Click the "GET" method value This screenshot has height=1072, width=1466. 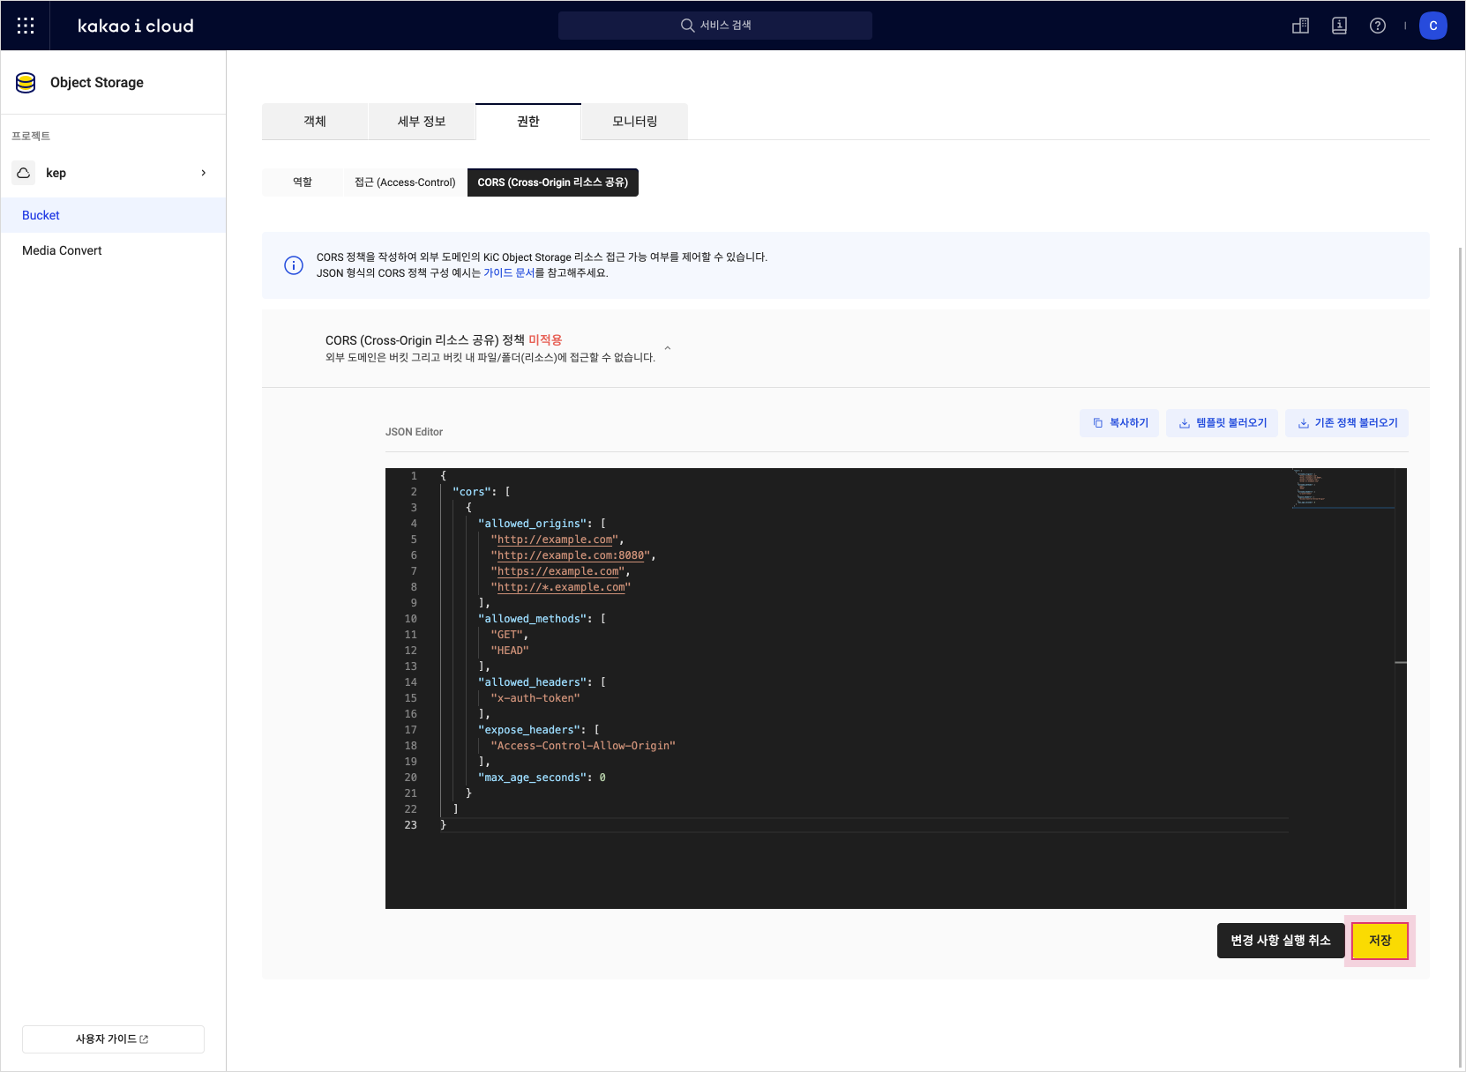[506, 635]
